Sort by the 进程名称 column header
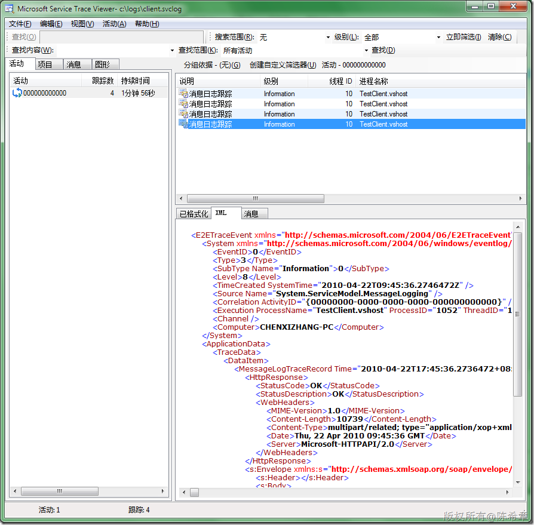This screenshot has width=534, height=525. 441,81
